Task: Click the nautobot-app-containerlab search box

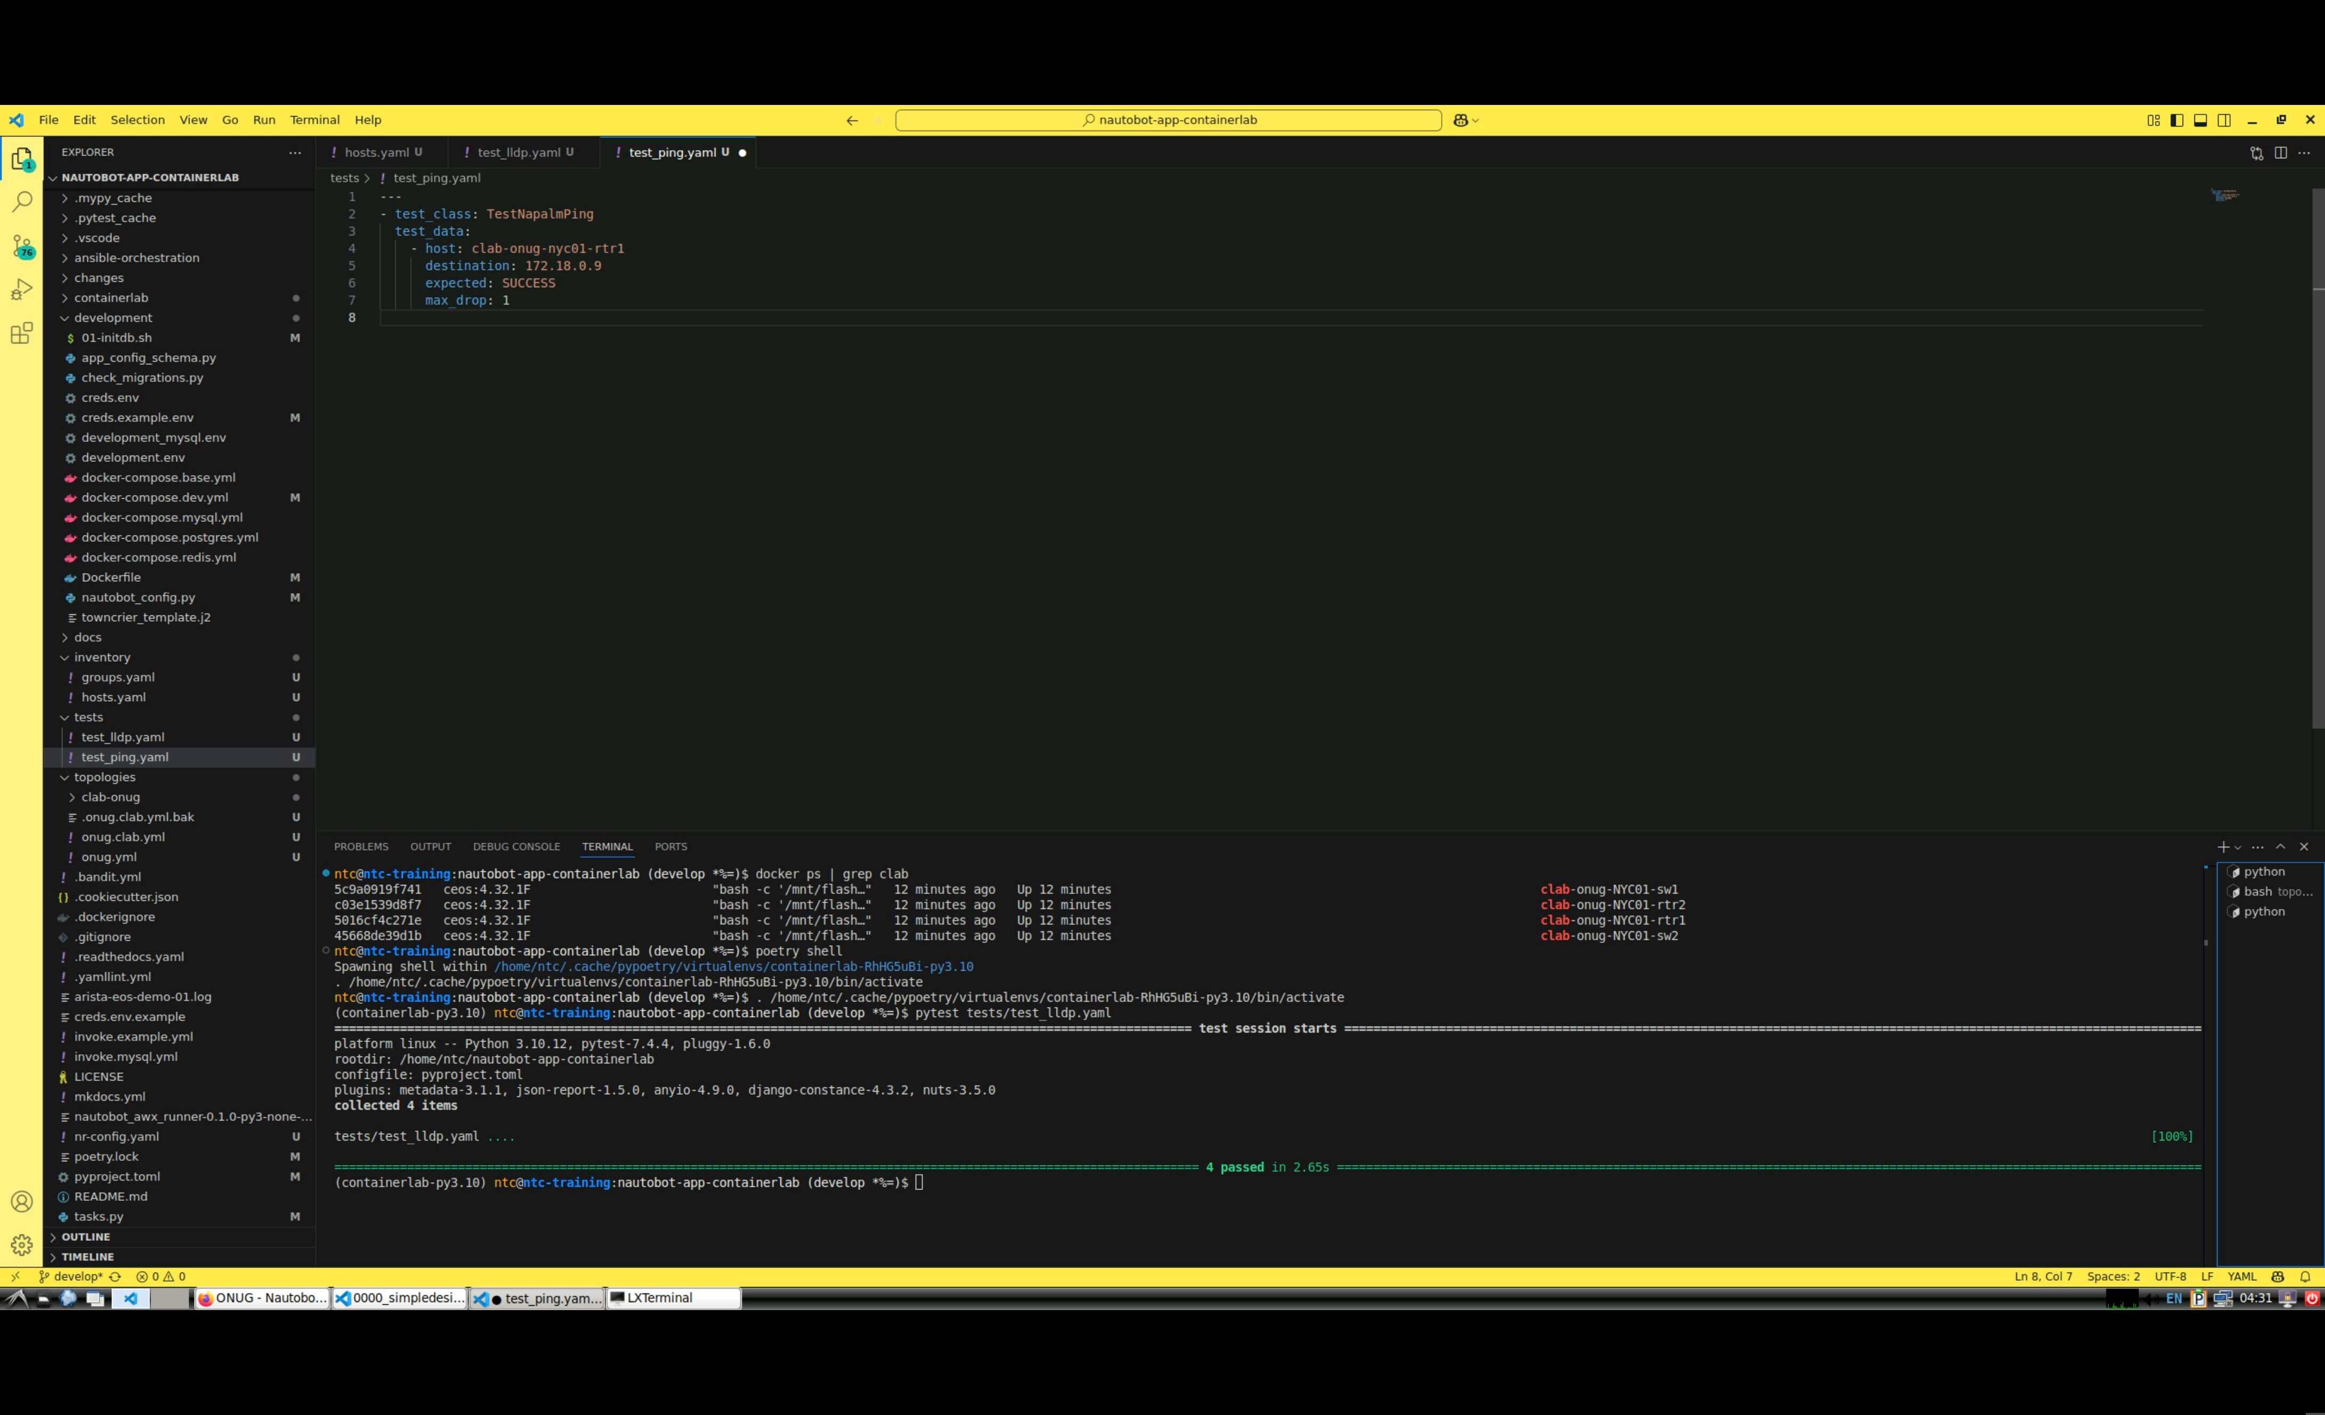Action: tap(1168, 120)
